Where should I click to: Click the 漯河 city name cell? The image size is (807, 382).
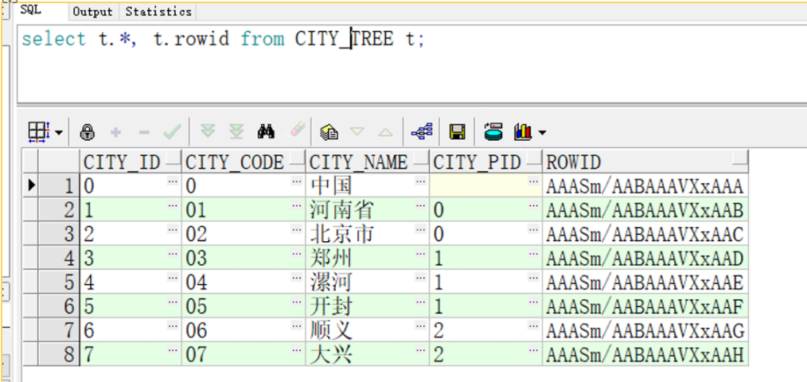click(x=368, y=283)
